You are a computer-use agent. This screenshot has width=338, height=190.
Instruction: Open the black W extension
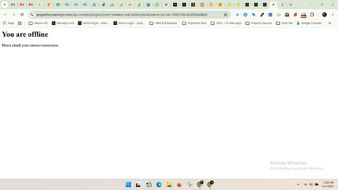[x=287, y=15]
